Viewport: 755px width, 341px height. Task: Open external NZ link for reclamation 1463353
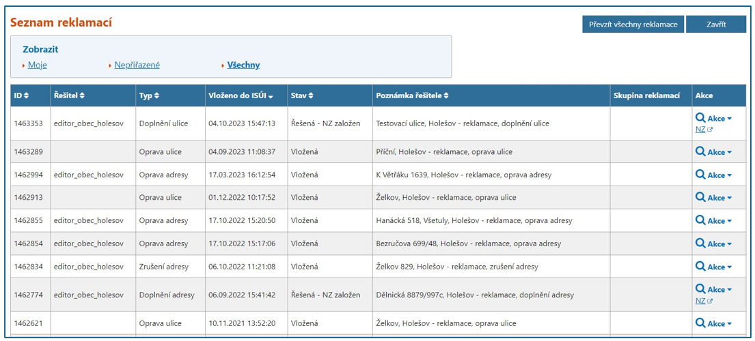(704, 130)
